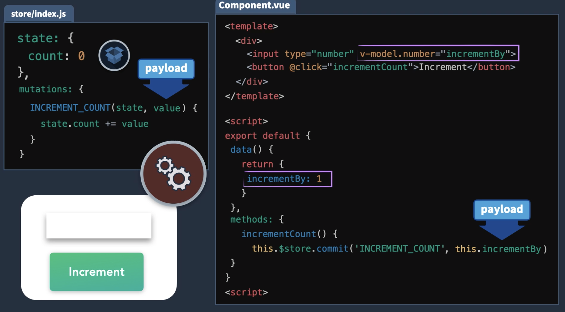Click "'INCREMENT_COUNT'" string in commit call
Screen dimensions: 565x312
point(400,249)
